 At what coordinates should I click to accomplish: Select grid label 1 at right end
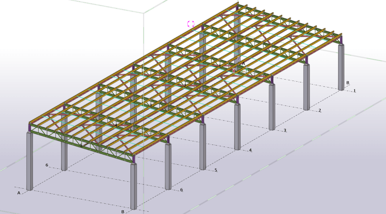[355, 91]
